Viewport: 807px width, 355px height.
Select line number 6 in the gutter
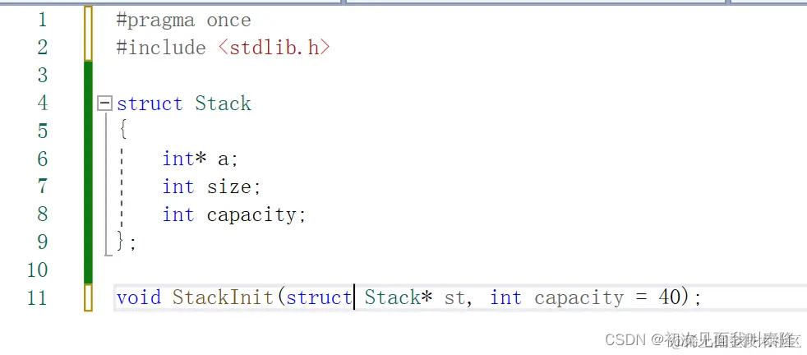click(42, 159)
